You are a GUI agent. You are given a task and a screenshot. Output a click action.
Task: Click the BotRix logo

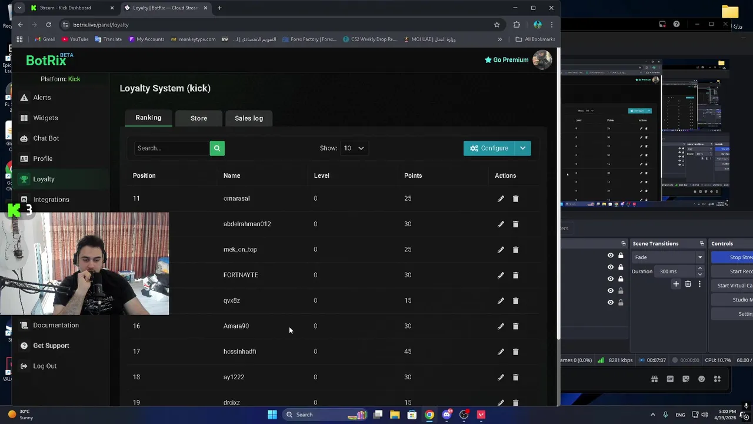pyautogui.click(x=49, y=59)
